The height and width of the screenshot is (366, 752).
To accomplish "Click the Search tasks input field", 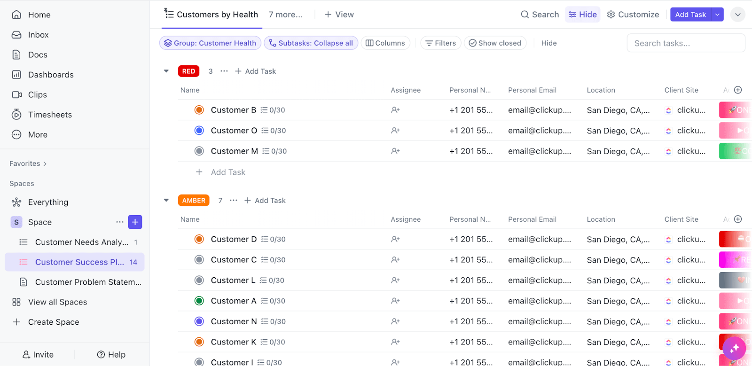I will click(685, 43).
